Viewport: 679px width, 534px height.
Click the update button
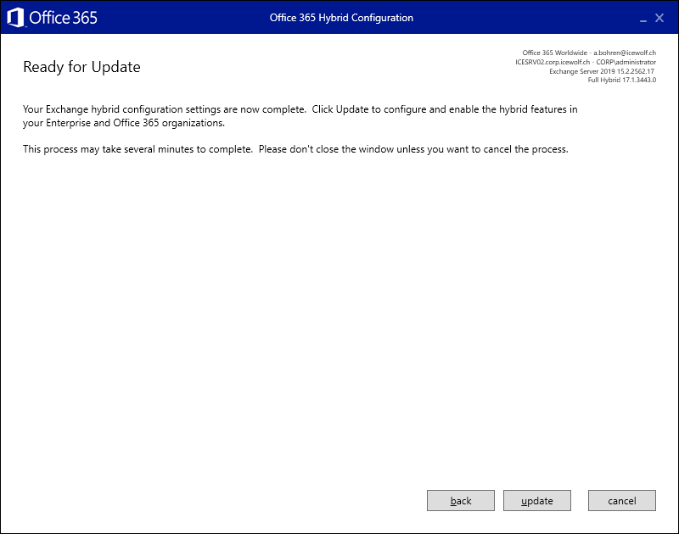click(537, 500)
